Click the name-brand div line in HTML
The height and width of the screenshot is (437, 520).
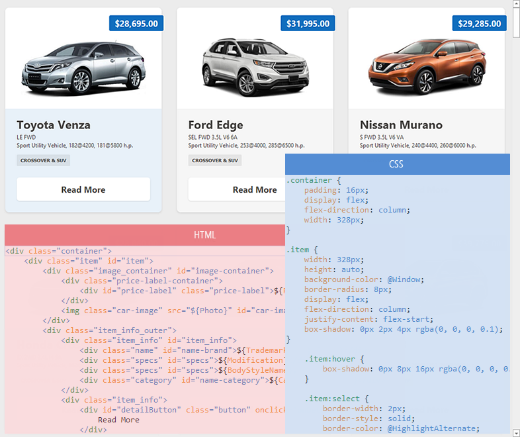pos(183,350)
